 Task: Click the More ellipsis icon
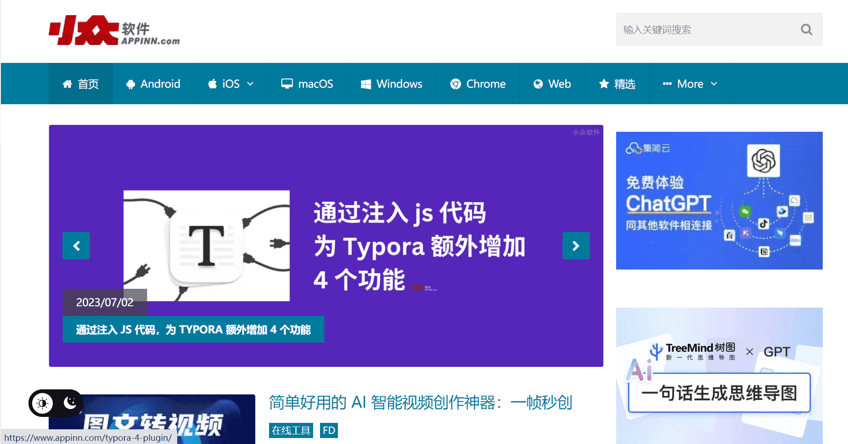[x=667, y=84]
